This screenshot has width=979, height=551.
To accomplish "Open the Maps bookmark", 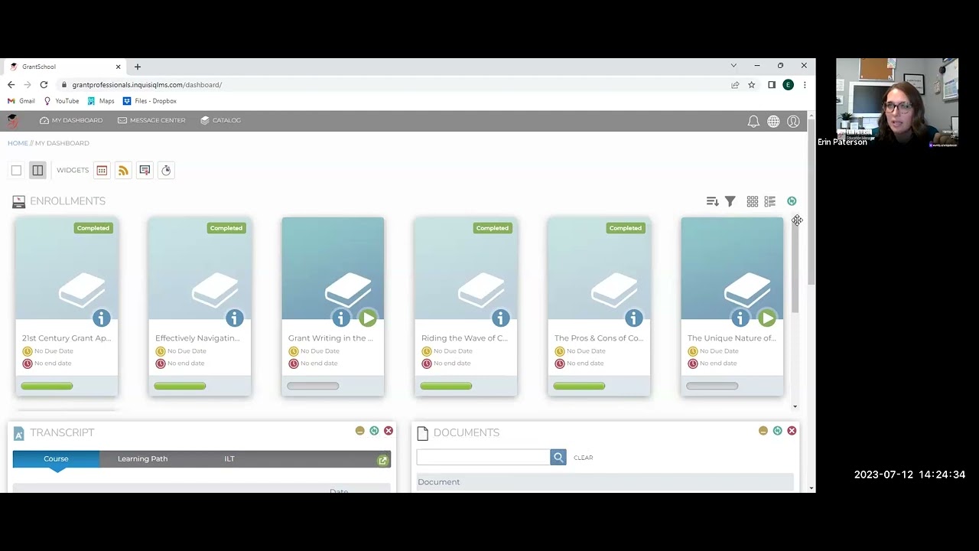I will [101, 101].
